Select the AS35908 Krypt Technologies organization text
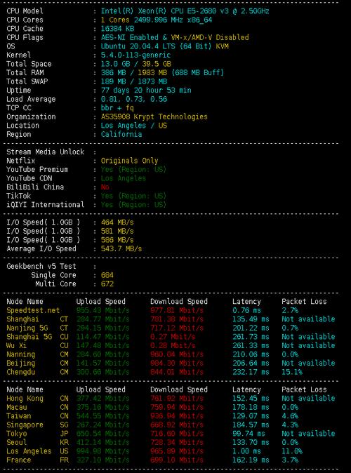The width and height of the screenshot is (351, 473). click(154, 116)
